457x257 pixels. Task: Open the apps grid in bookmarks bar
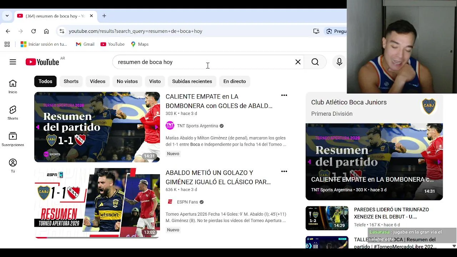point(7,44)
